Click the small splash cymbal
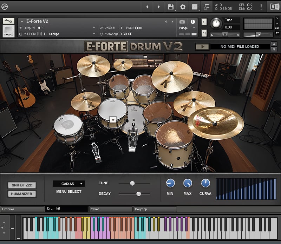Image resolution: width=281 pixels, height=244 pixels. (123, 65)
